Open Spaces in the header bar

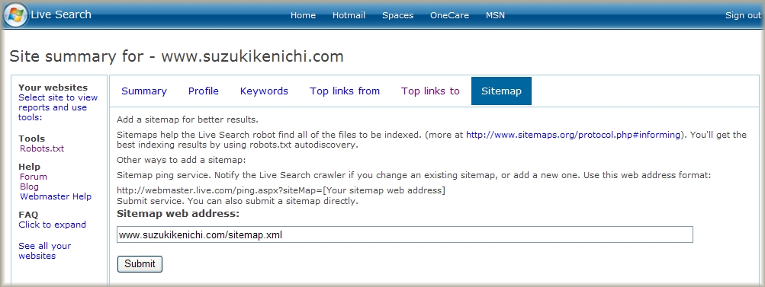pyautogui.click(x=397, y=15)
